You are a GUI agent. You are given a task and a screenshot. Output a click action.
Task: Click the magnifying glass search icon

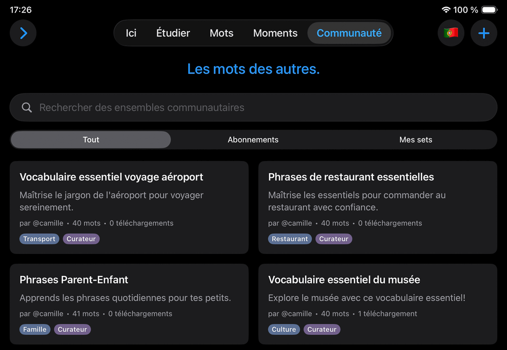click(27, 108)
